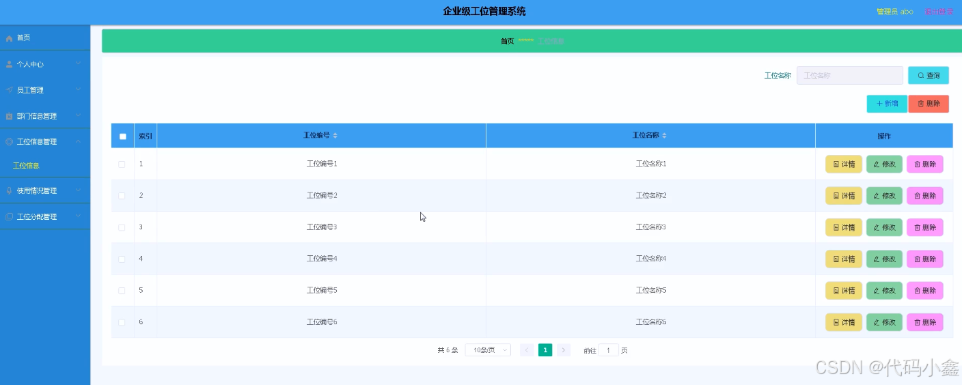Viewport: 962px width, 385px height.
Task: Collapse the 工位信息管理 menu chevron
Action: coord(78,141)
